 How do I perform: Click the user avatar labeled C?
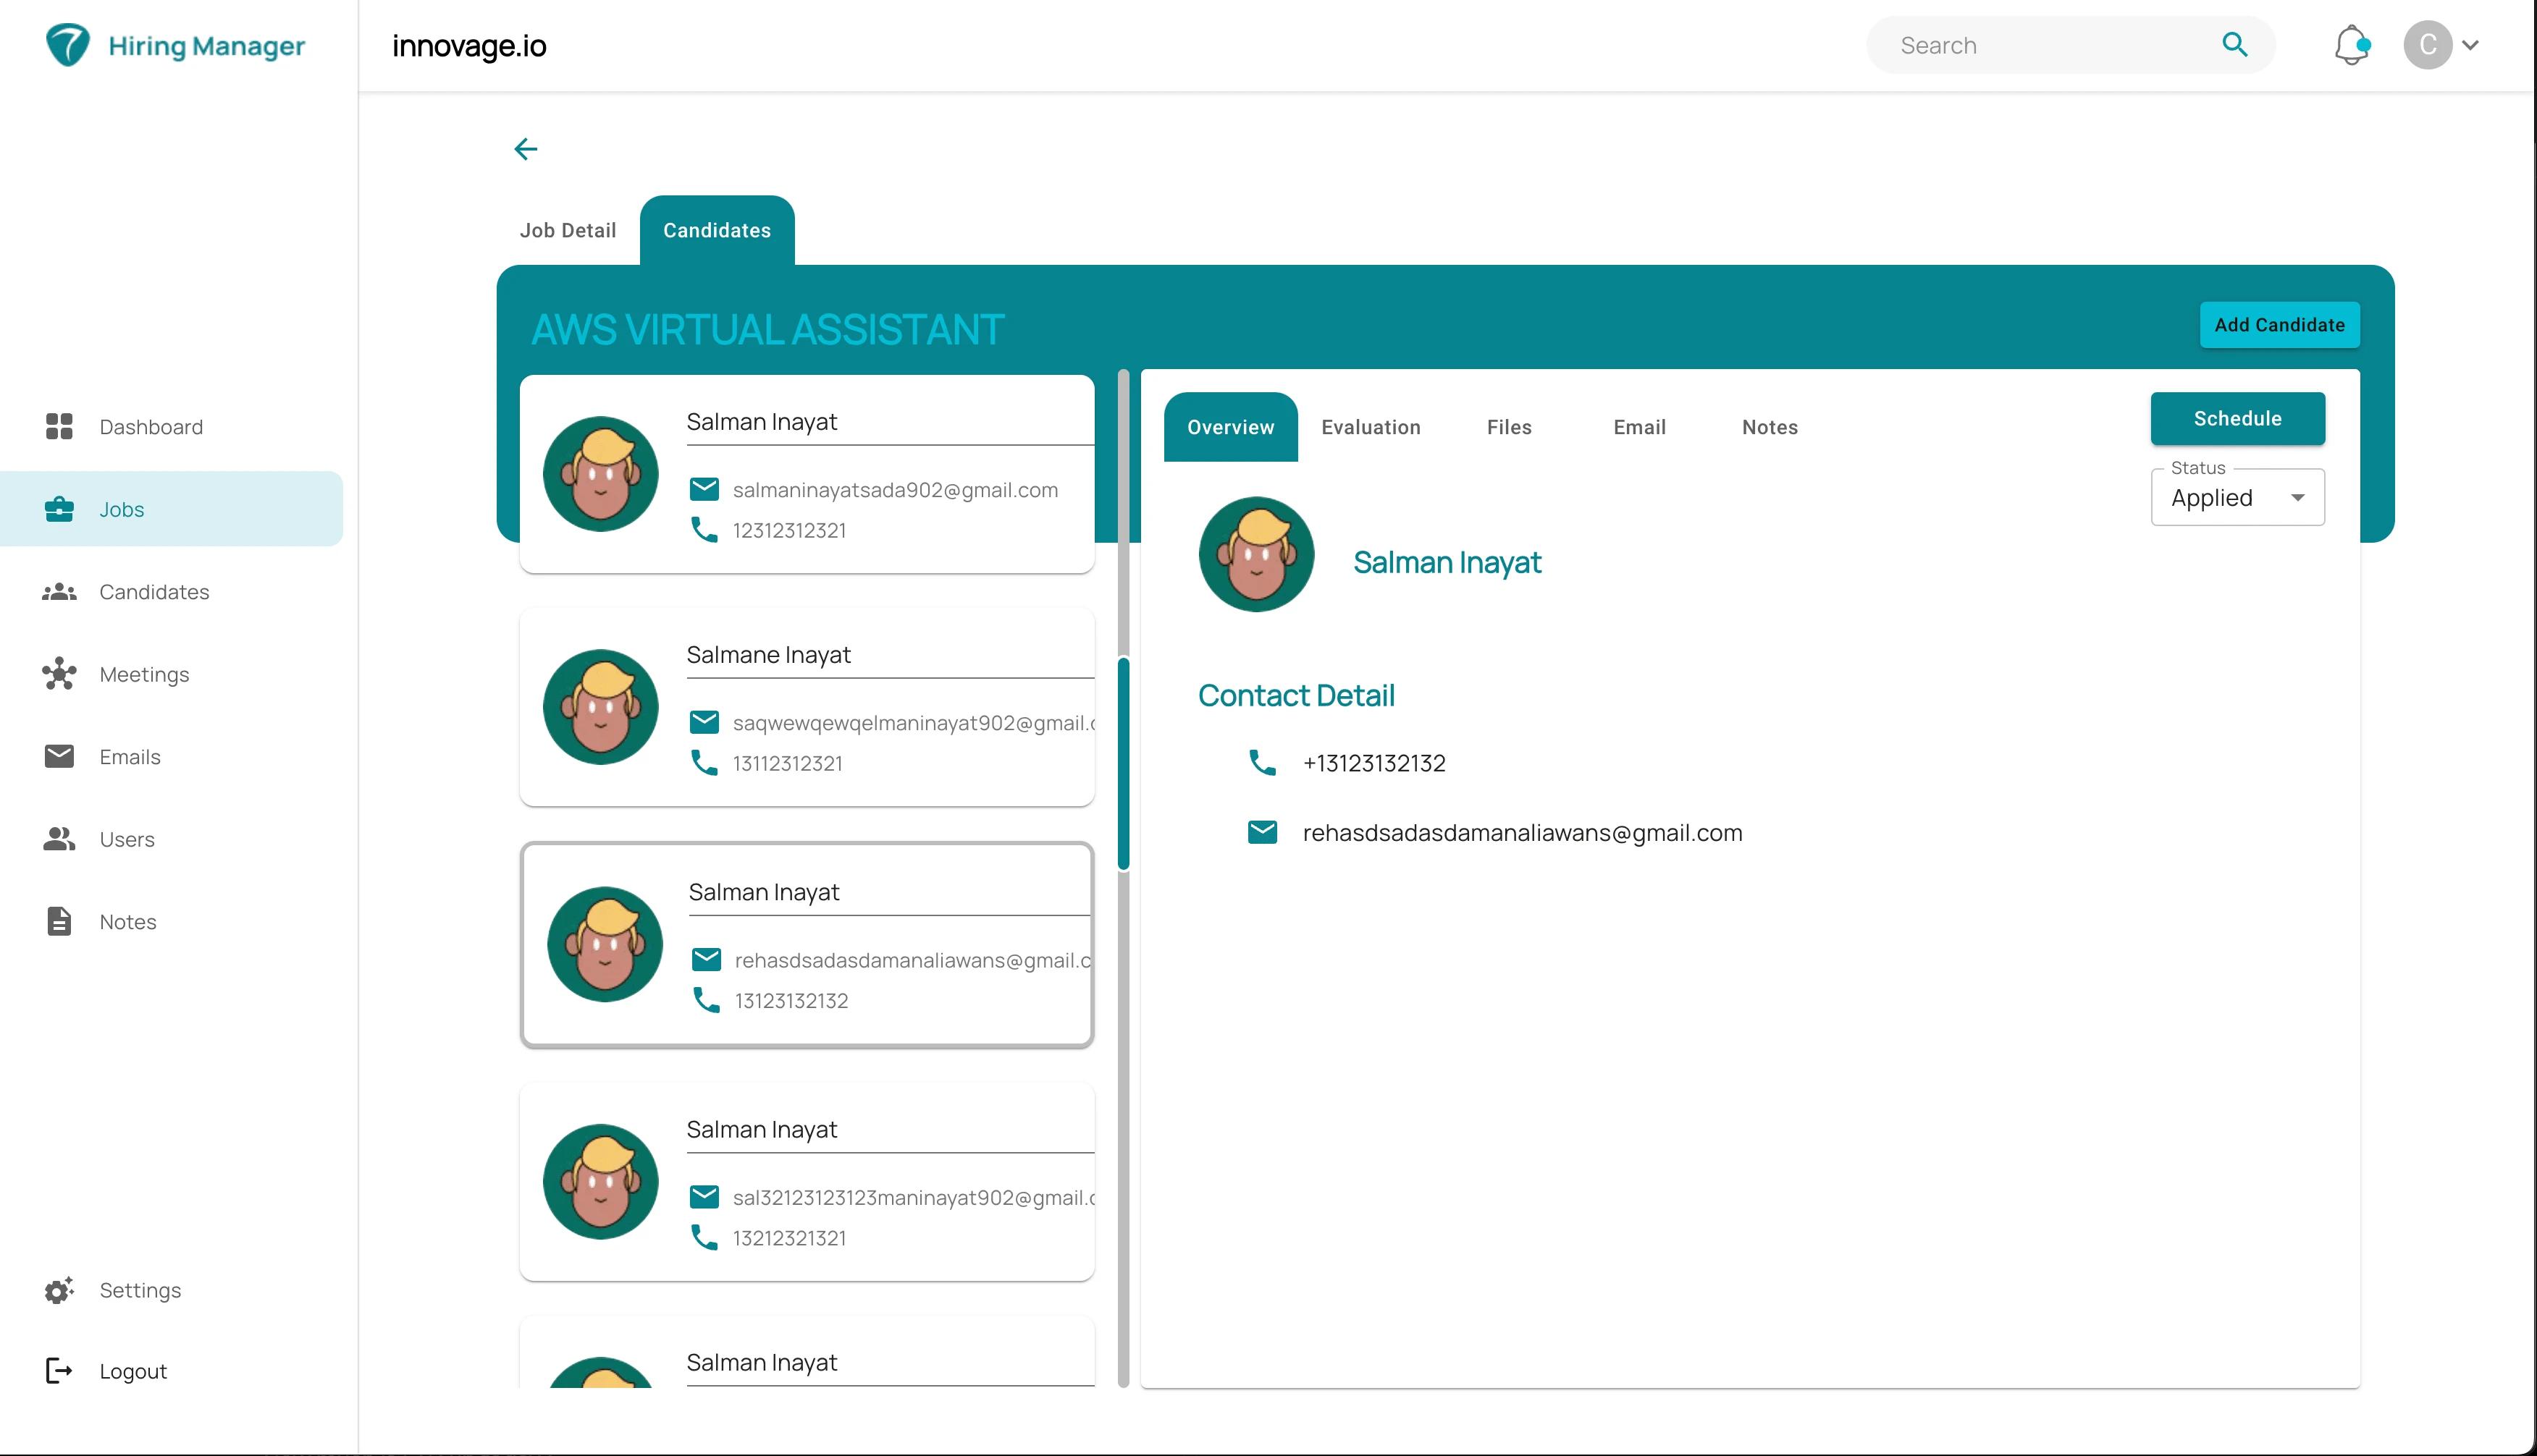(2428, 45)
